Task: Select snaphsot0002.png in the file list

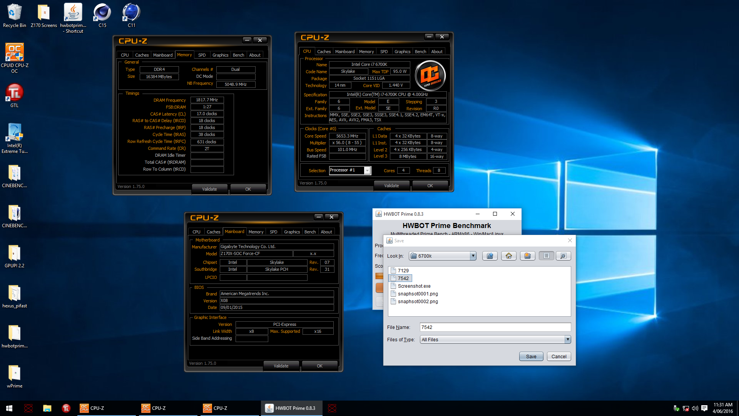Action: pos(414,301)
